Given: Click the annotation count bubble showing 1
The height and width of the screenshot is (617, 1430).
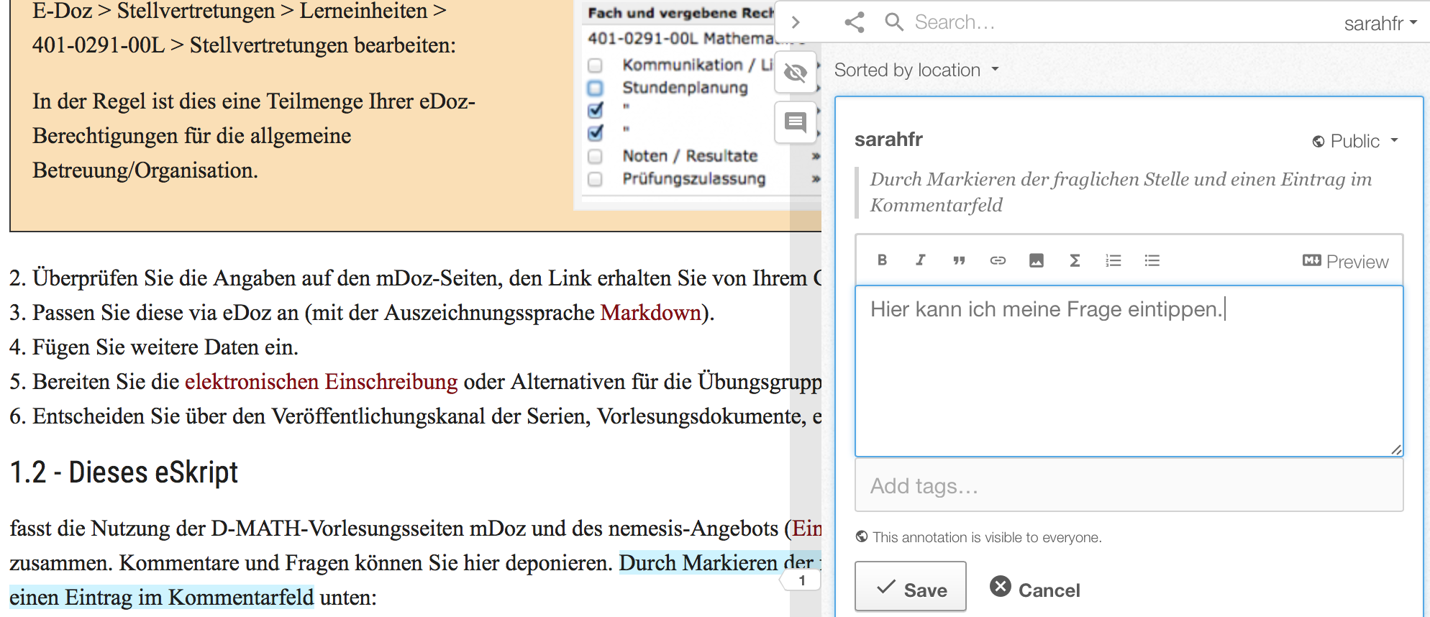Looking at the screenshot, I should pyautogui.click(x=801, y=580).
